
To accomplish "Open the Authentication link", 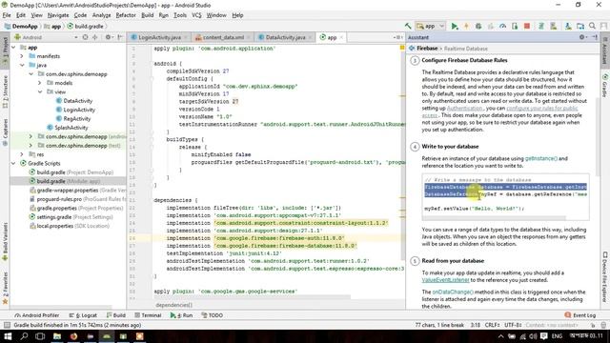I will 464,108.
